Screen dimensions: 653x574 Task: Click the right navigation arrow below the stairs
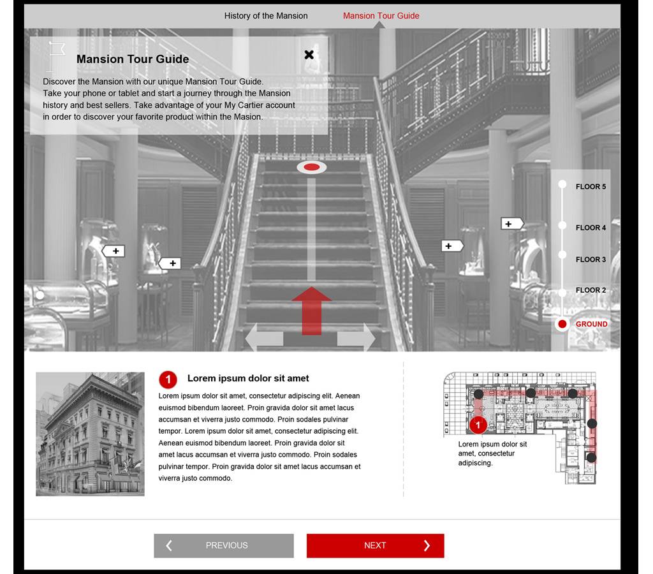(357, 337)
